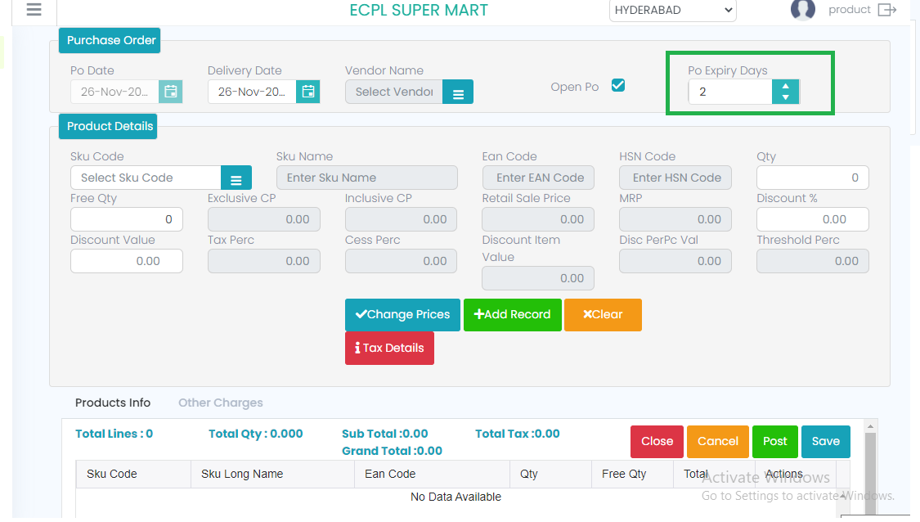Screen dimensions: 920x522
Task: Click the orange Cancel button
Action: tap(717, 442)
